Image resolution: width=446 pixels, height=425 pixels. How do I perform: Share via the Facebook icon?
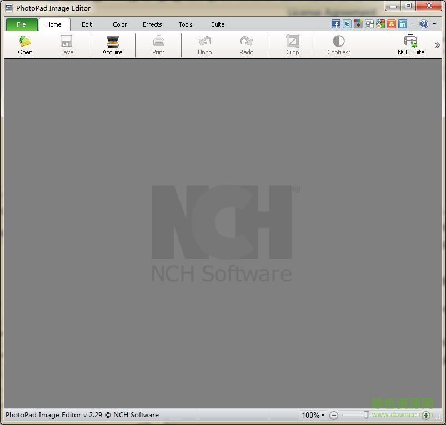pyautogui.click(x=336, y=24)
